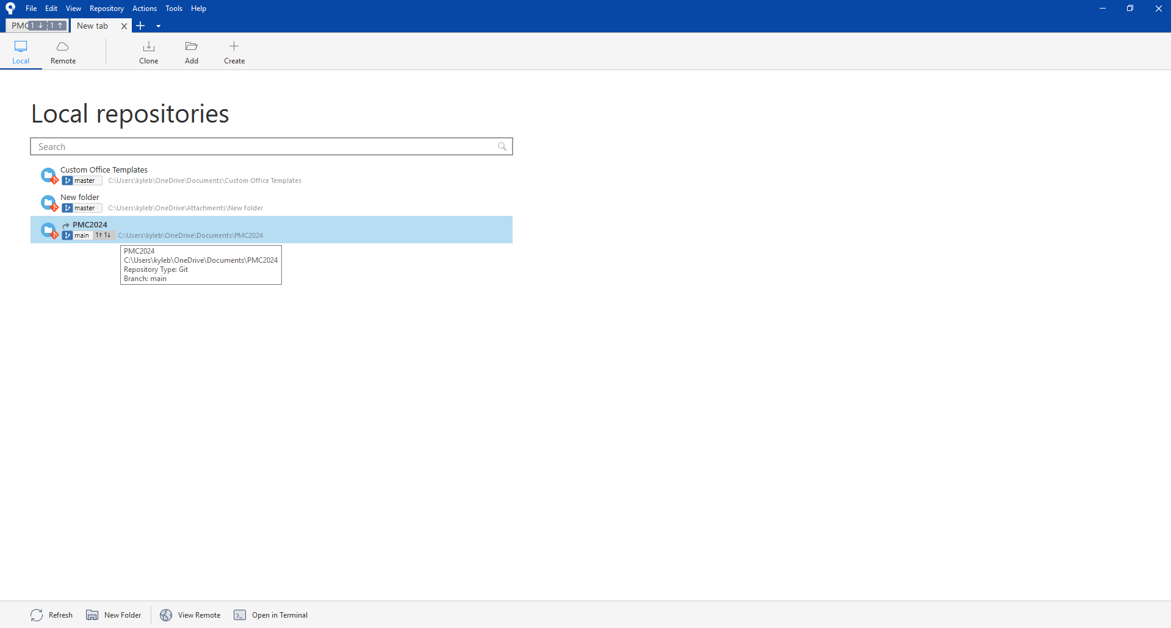Open the File menu
The image size is (1171, 628).
(x=31, y=9)
